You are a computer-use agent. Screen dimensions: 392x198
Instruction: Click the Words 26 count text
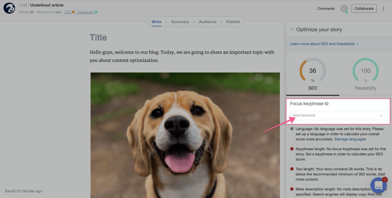[26, 12]
